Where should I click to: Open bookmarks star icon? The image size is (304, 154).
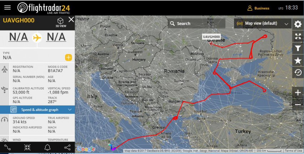click(x=298, y=61)
